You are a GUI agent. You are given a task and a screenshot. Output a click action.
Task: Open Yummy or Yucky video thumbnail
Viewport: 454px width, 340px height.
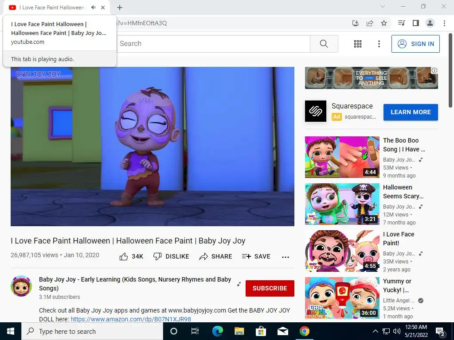pos(342,298)
